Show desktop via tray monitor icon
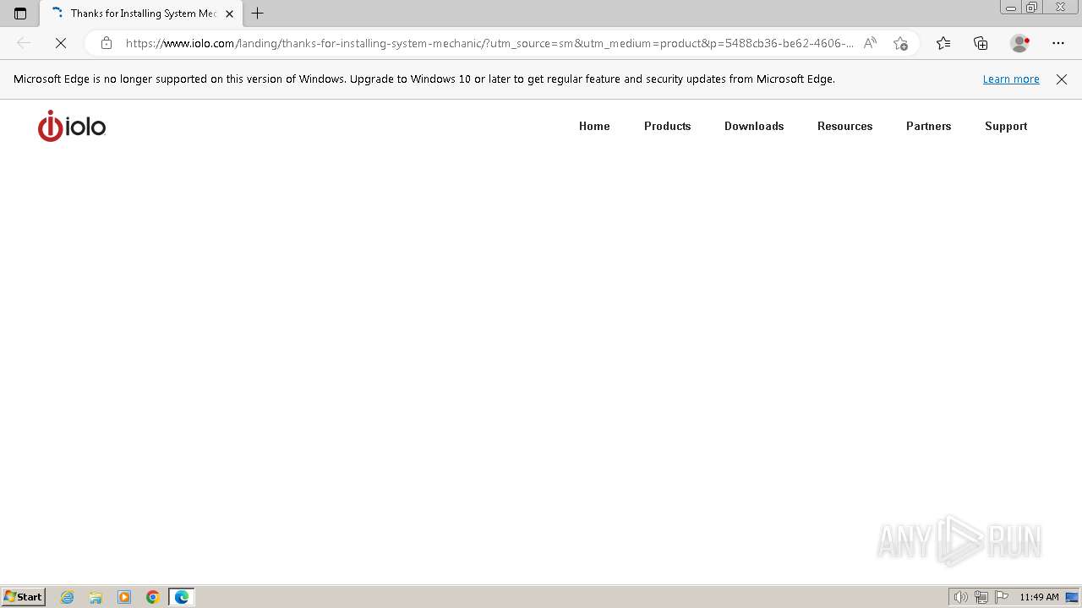The height and width of the screenshot is (608, 1082). tap(1072, 597)
